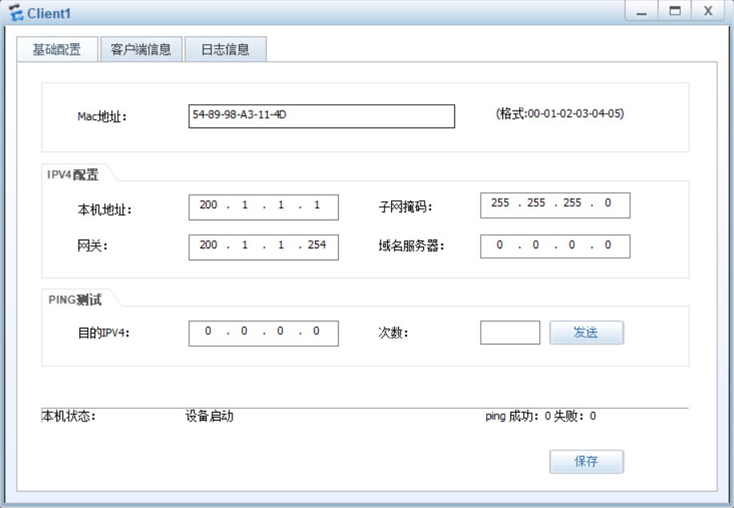This screenshot has width=734, height=508.
Task: Click the 网关 IP input field
Action: [264, 248]
